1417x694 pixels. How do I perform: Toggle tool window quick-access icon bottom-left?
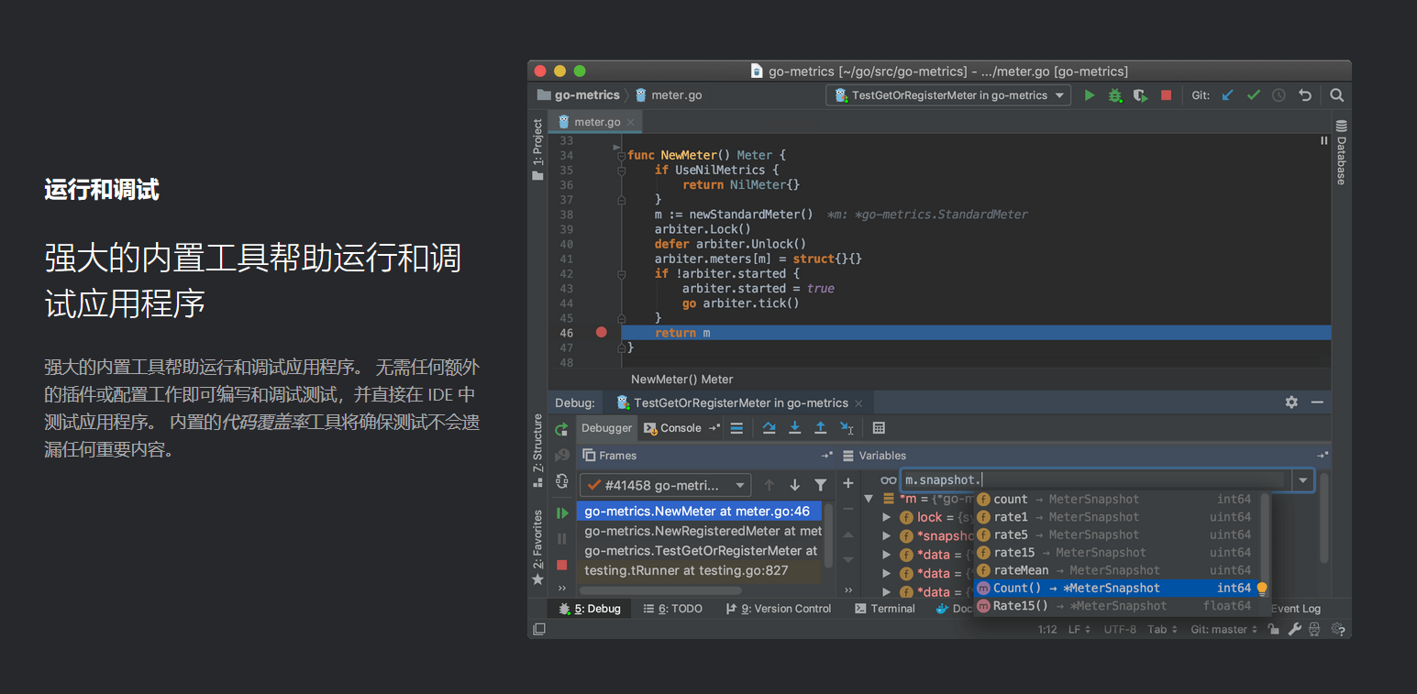pyautogui.click(x=539, y=629)
